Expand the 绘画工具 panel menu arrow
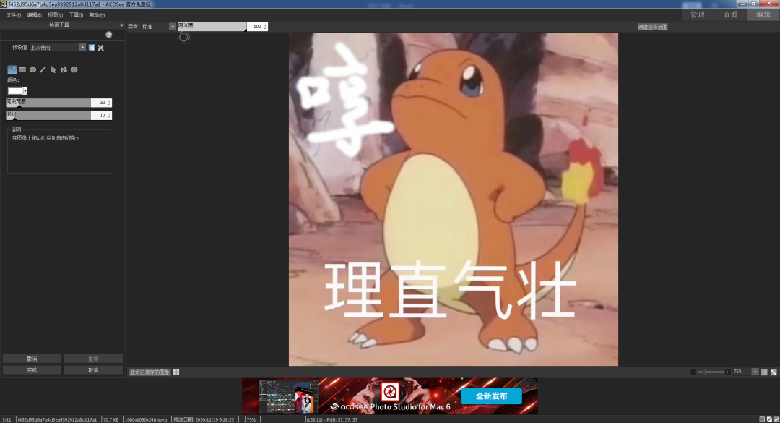 pyautogui.click(x=121, y=25)
